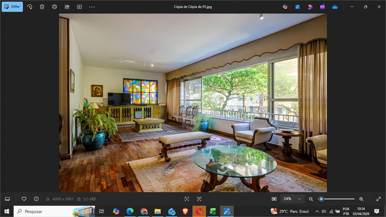Screen dimensions: 386x217
Task: Show hidden system tray icons chevron
Action: tap(317, 211)
